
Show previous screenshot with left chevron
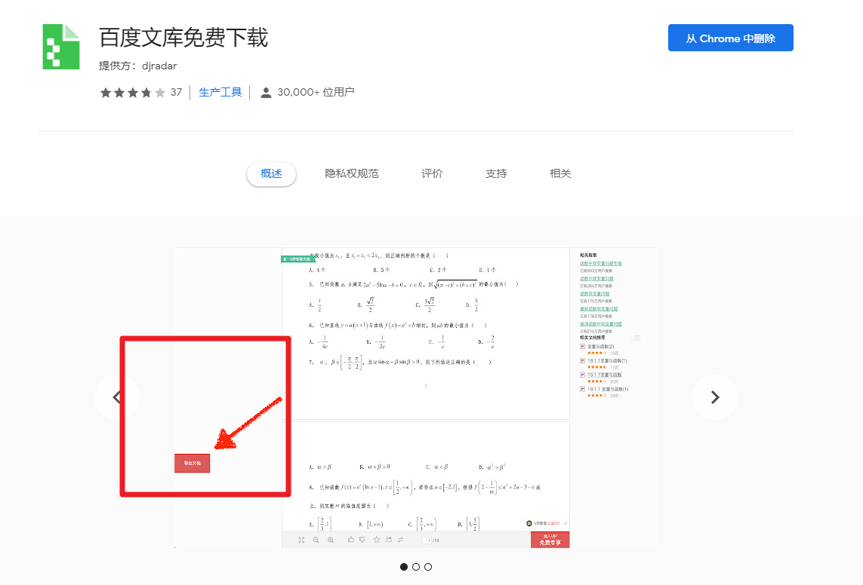tap(117, 397)
